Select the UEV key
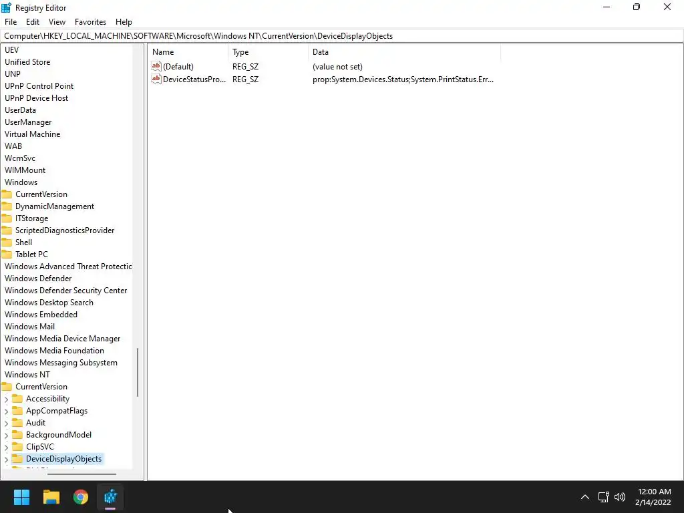Screen dimensions: 684x513 (x=12, y=49)
